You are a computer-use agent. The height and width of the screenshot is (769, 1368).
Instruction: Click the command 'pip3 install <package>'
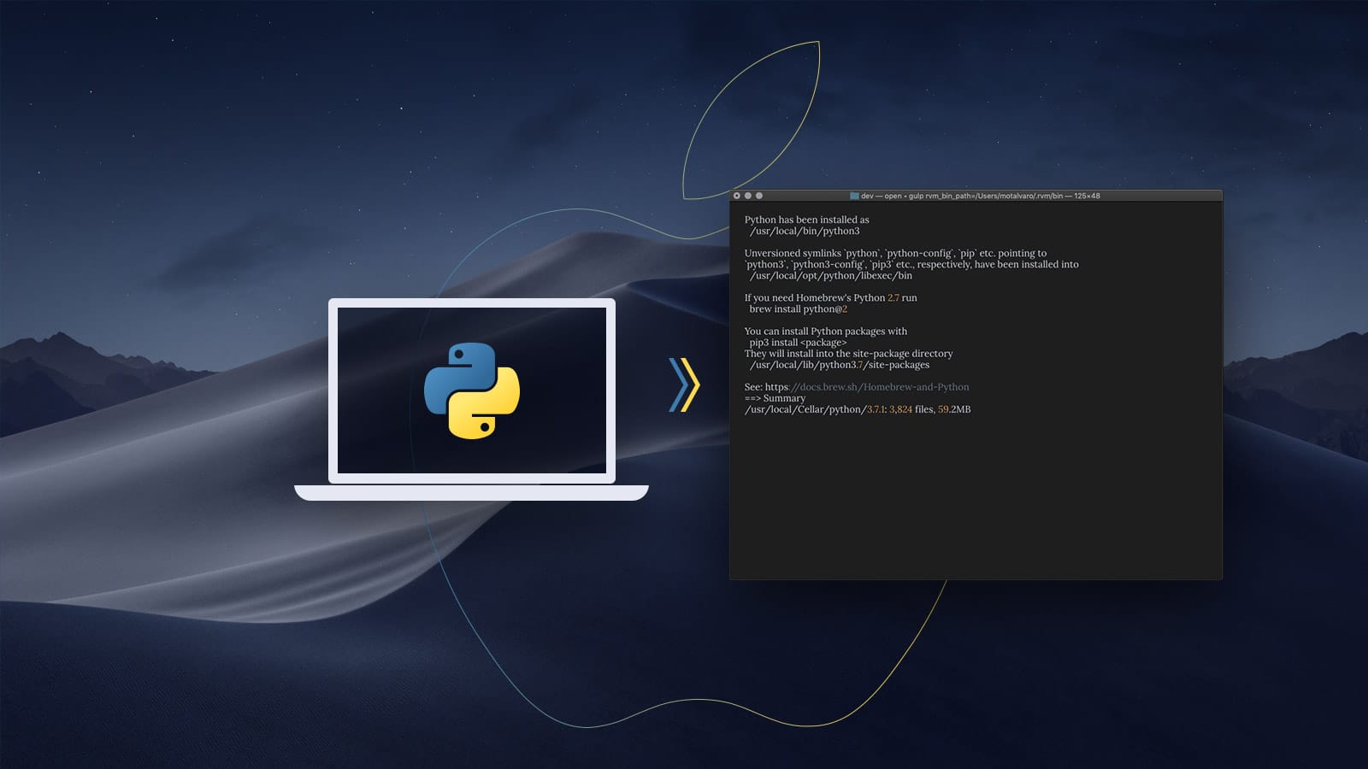coord(798,342)
